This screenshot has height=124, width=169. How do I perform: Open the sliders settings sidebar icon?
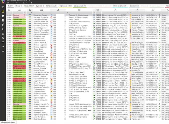pos(3,37)
